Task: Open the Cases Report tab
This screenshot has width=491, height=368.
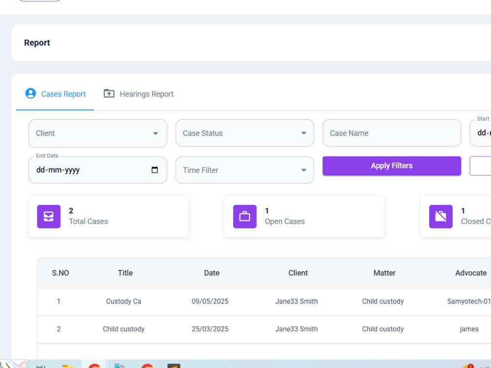Action: pos(55,94)
